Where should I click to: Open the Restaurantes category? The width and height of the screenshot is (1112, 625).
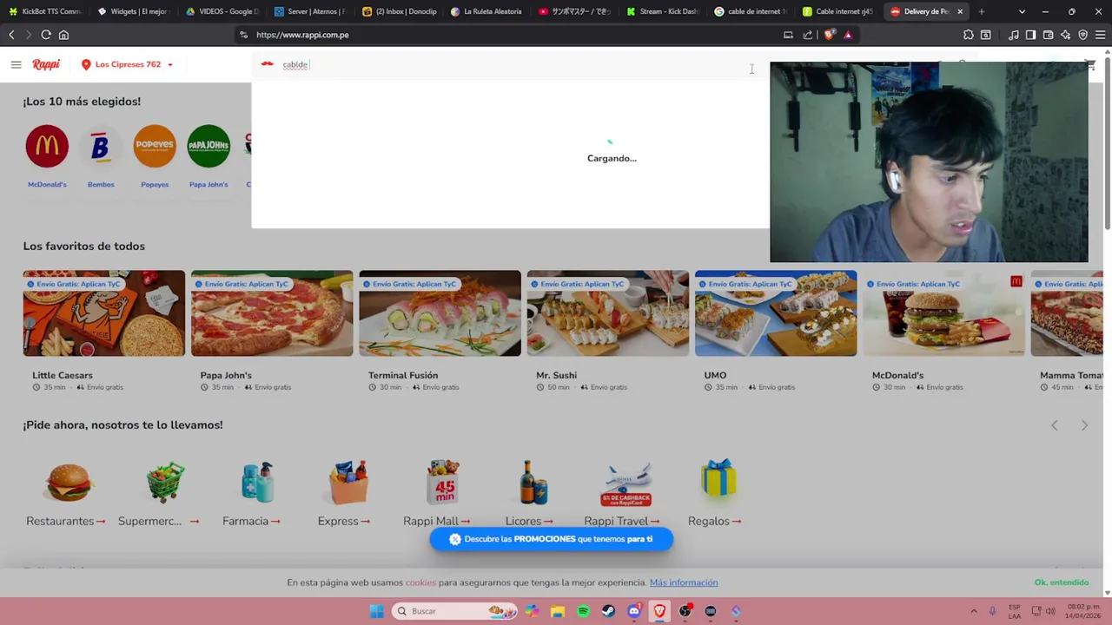pos(67,493)
